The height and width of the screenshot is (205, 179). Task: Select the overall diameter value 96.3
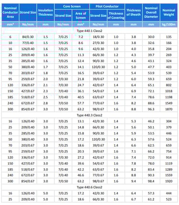pyautogui.click(x=151, y=109)
